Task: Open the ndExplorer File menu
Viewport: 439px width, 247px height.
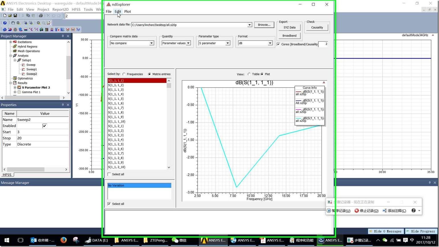Action: (109, 11)
